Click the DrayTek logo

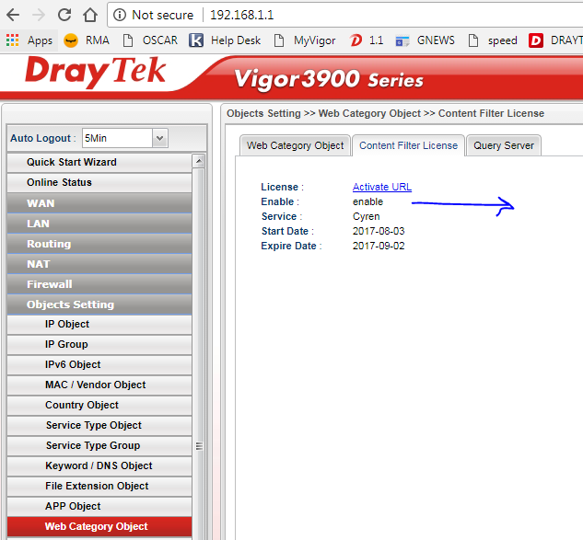click(95, 72)
